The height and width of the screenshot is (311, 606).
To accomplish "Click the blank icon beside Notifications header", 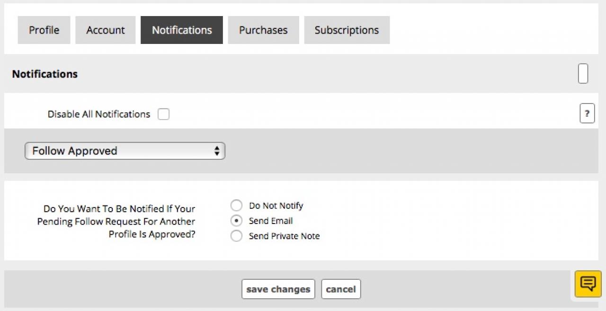I will pyautogui.click(x=583, y=74).
